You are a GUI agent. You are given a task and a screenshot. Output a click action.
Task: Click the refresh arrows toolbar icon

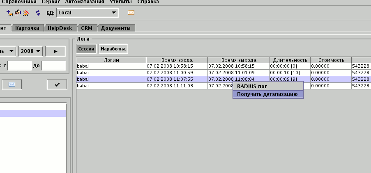pyautogui.click(x=38, y=13)
